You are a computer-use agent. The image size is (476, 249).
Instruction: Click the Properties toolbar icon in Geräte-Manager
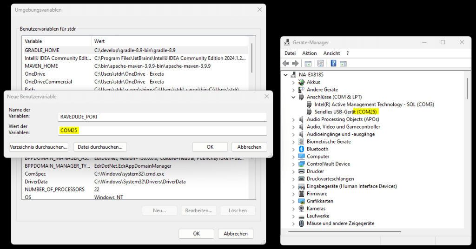(x=321, y=63)
